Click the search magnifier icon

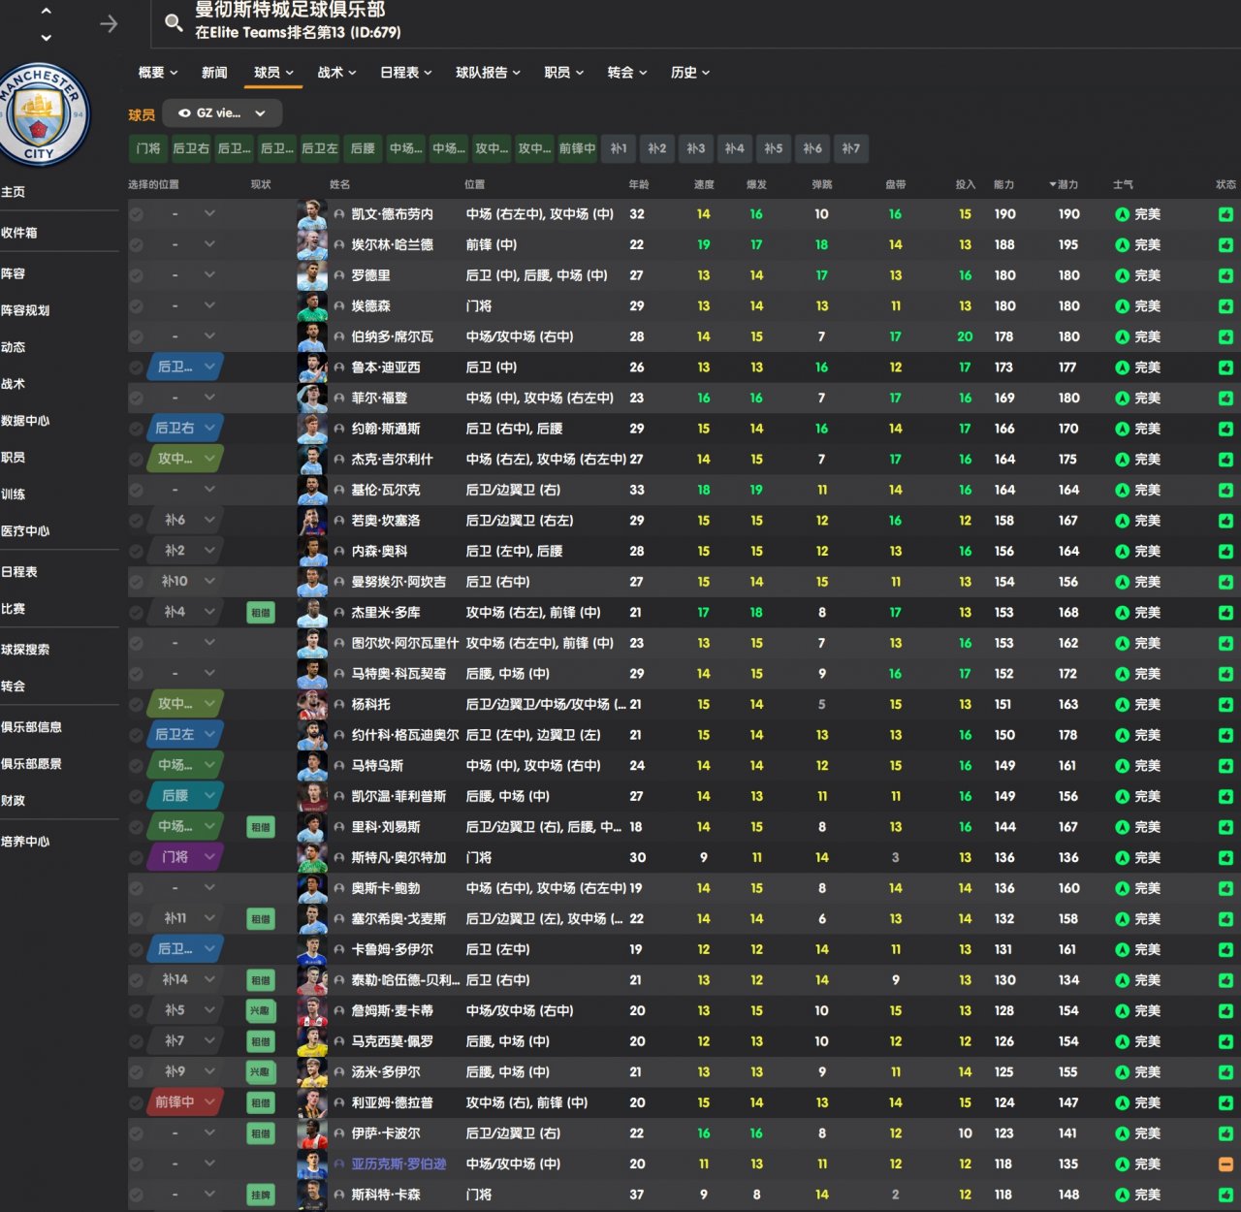[x=174, y=22]
